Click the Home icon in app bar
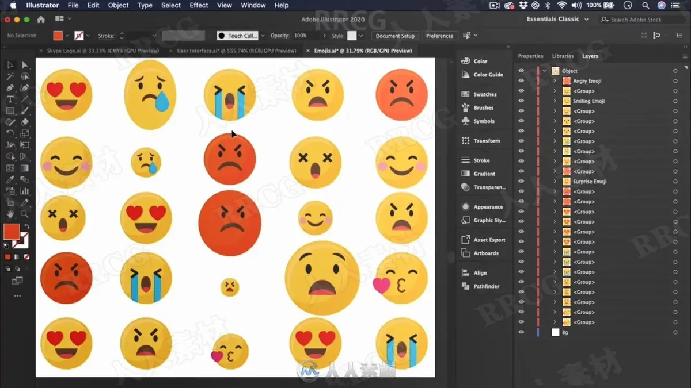This screenshot has height=388, width=691. [x=41, y=20]
